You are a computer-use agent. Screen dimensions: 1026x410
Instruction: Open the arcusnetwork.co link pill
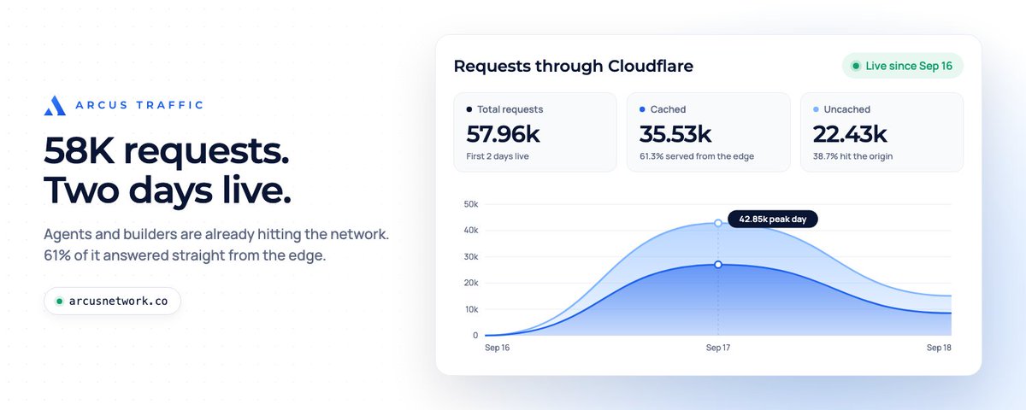click(112, 302)
